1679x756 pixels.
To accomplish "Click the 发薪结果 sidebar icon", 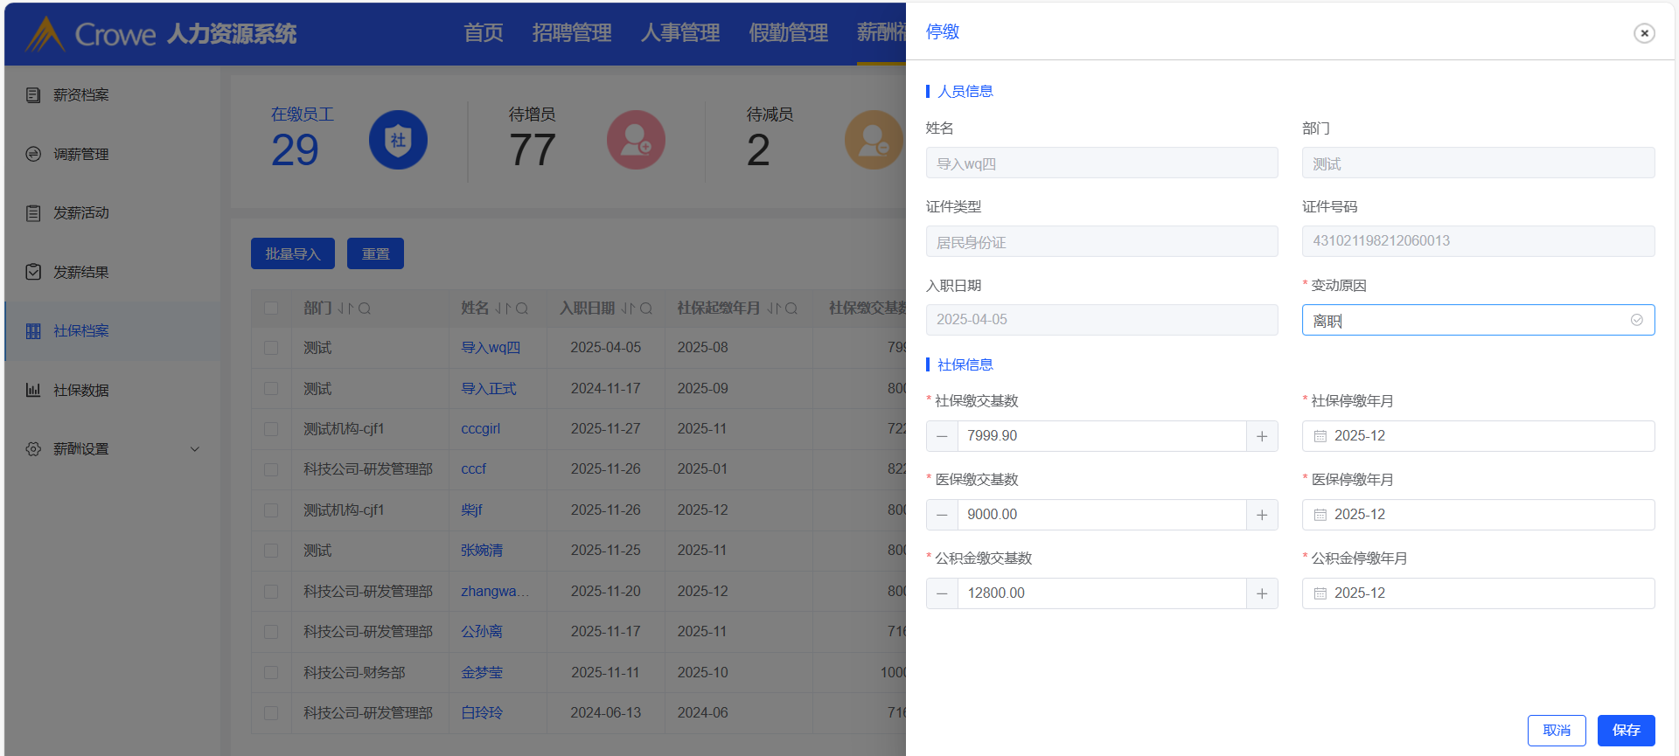I will [x=33, y=272].
